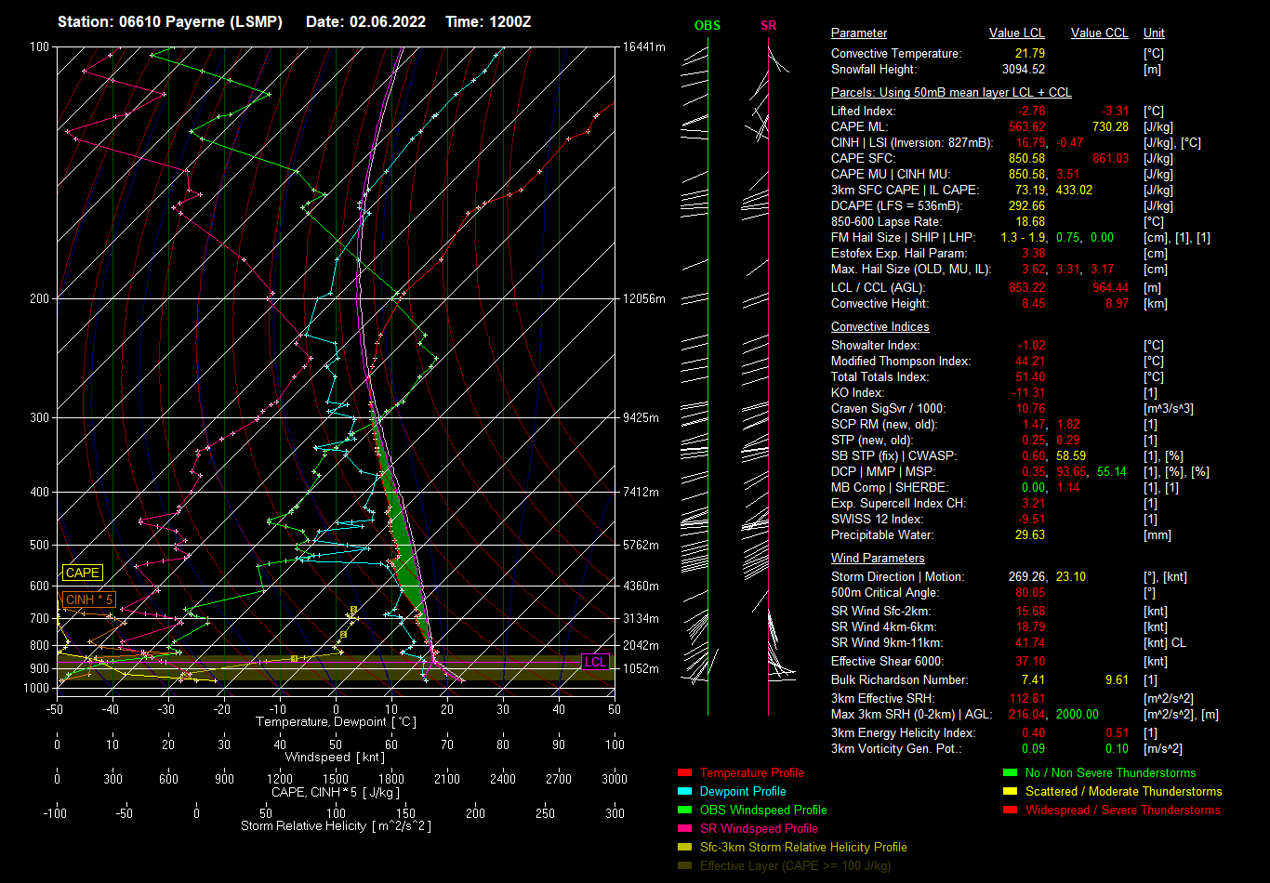This screenshot has height=883, width=1270.
Task: Click the SR wind column label
Action: (x=768, y=26)
